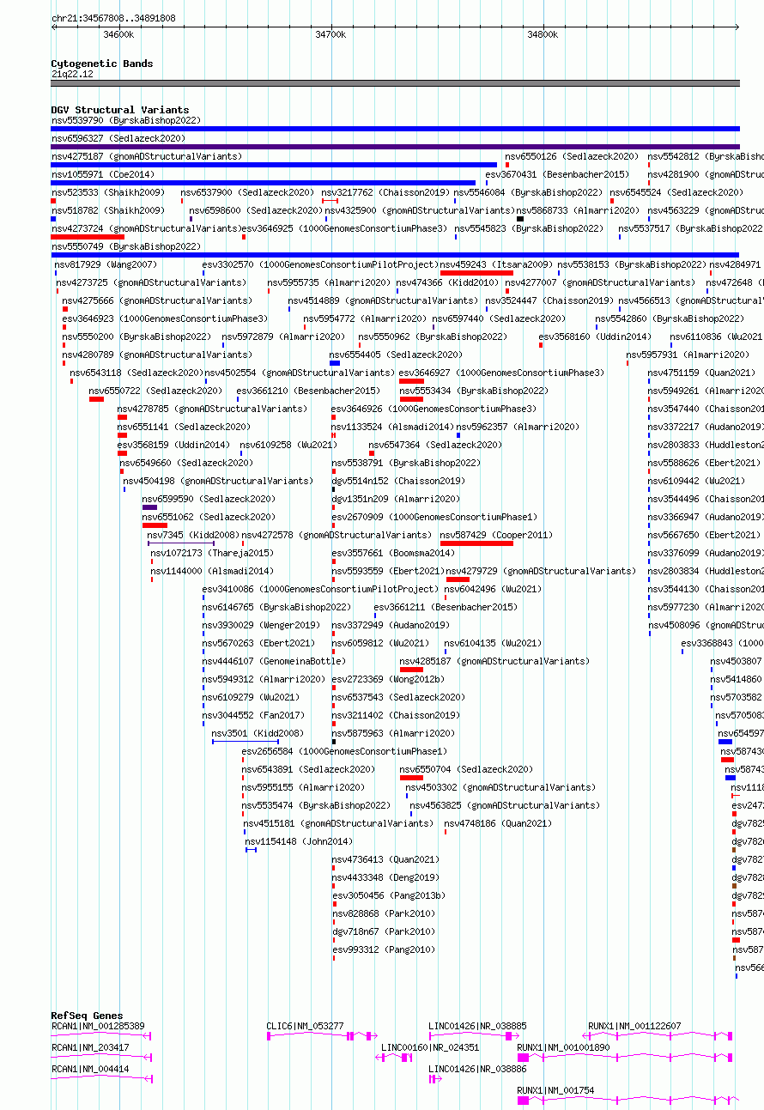Select the red bar under nsv6550704
Screen dimensions: 764x1110
tap(411, 778)
